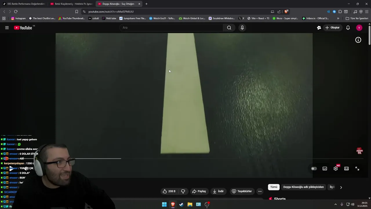Switch player to theater mode
The image size is (371, 209).
[346, 169]
